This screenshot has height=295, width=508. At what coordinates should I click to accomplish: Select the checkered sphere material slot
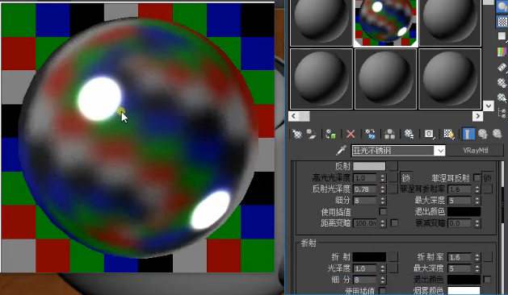[x=385, y=23]
